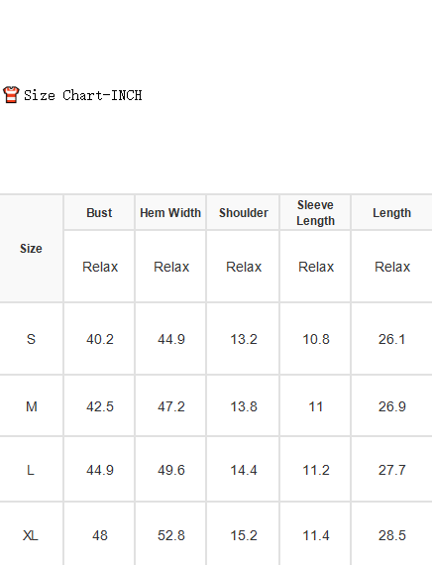Screen dimensions: 432x565
Task: Click bust value 40.2 for size S
Action: [x=100, y=339]
